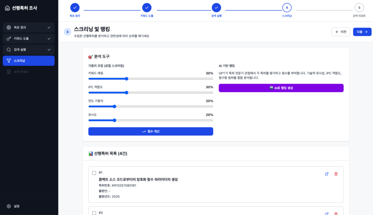Open 목표 정의 in the sidebar
The image size is (373, 215).
click(28, 27)
